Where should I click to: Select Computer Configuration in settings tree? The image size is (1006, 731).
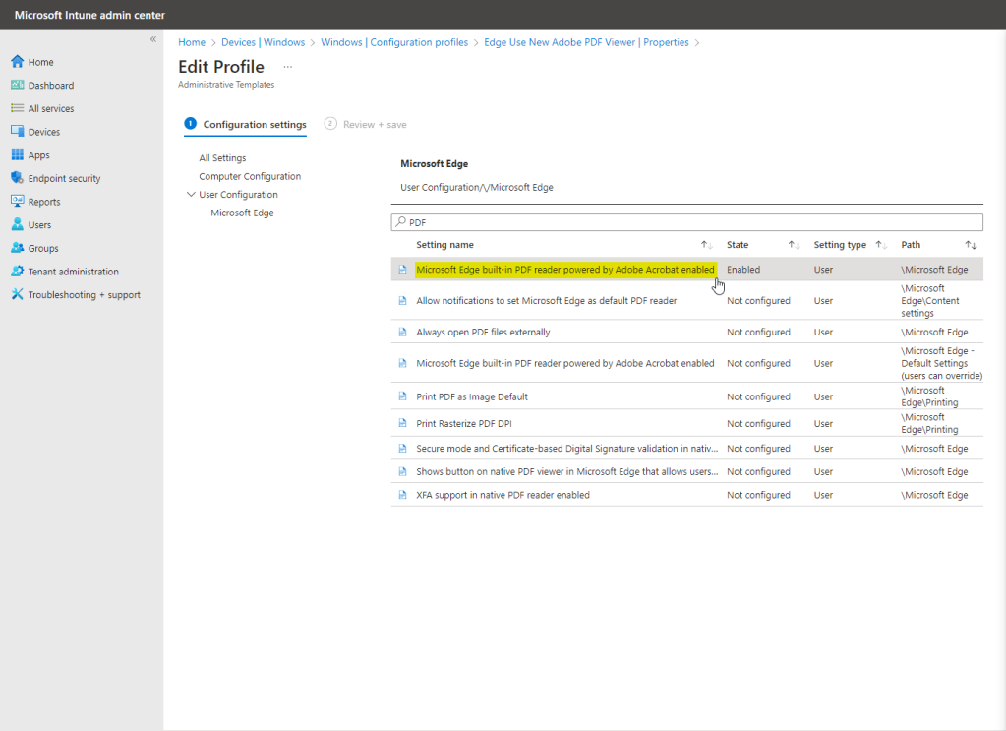coord(250,177)
